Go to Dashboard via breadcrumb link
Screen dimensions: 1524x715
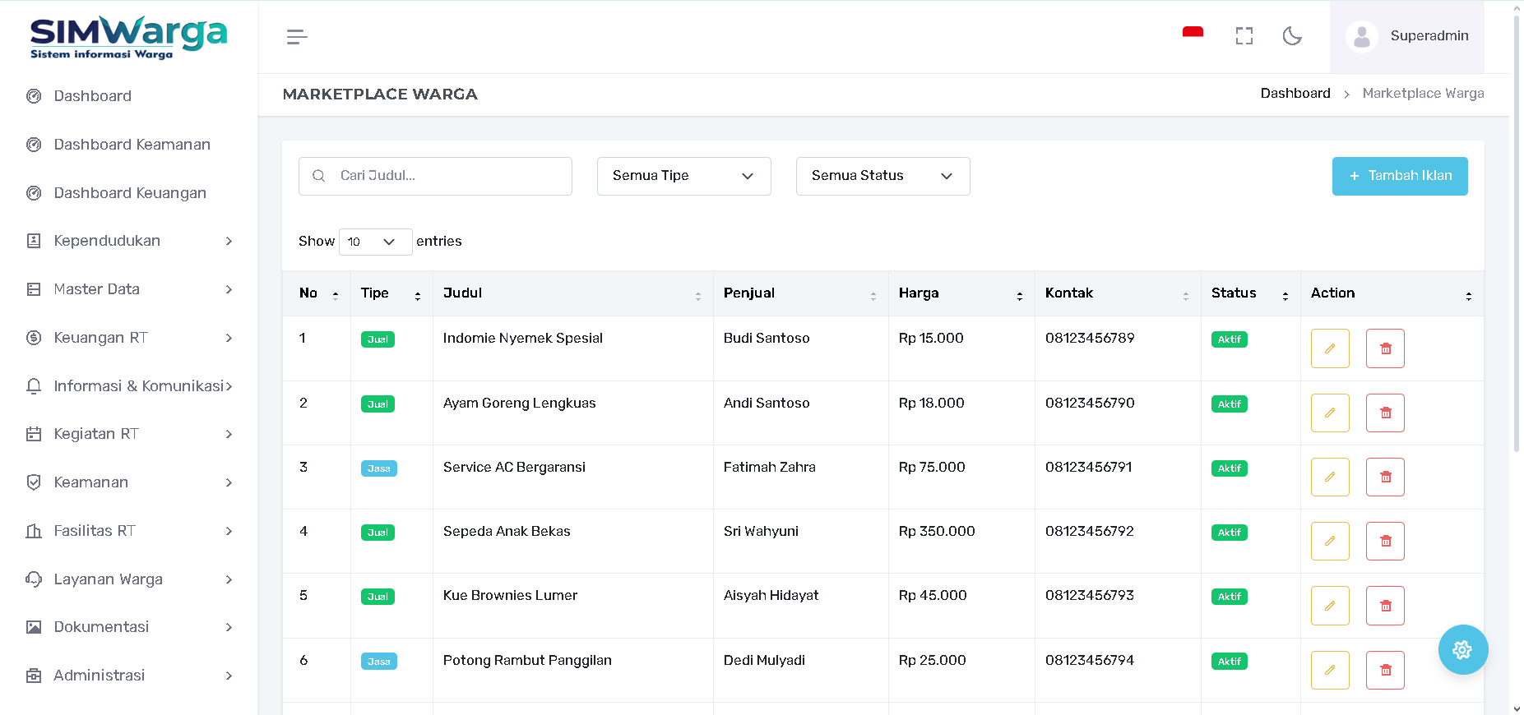click(1295, 94)
